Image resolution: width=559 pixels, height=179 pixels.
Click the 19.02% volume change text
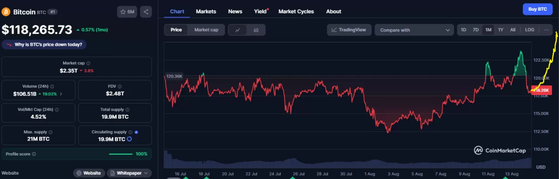(x=49, y=94)
